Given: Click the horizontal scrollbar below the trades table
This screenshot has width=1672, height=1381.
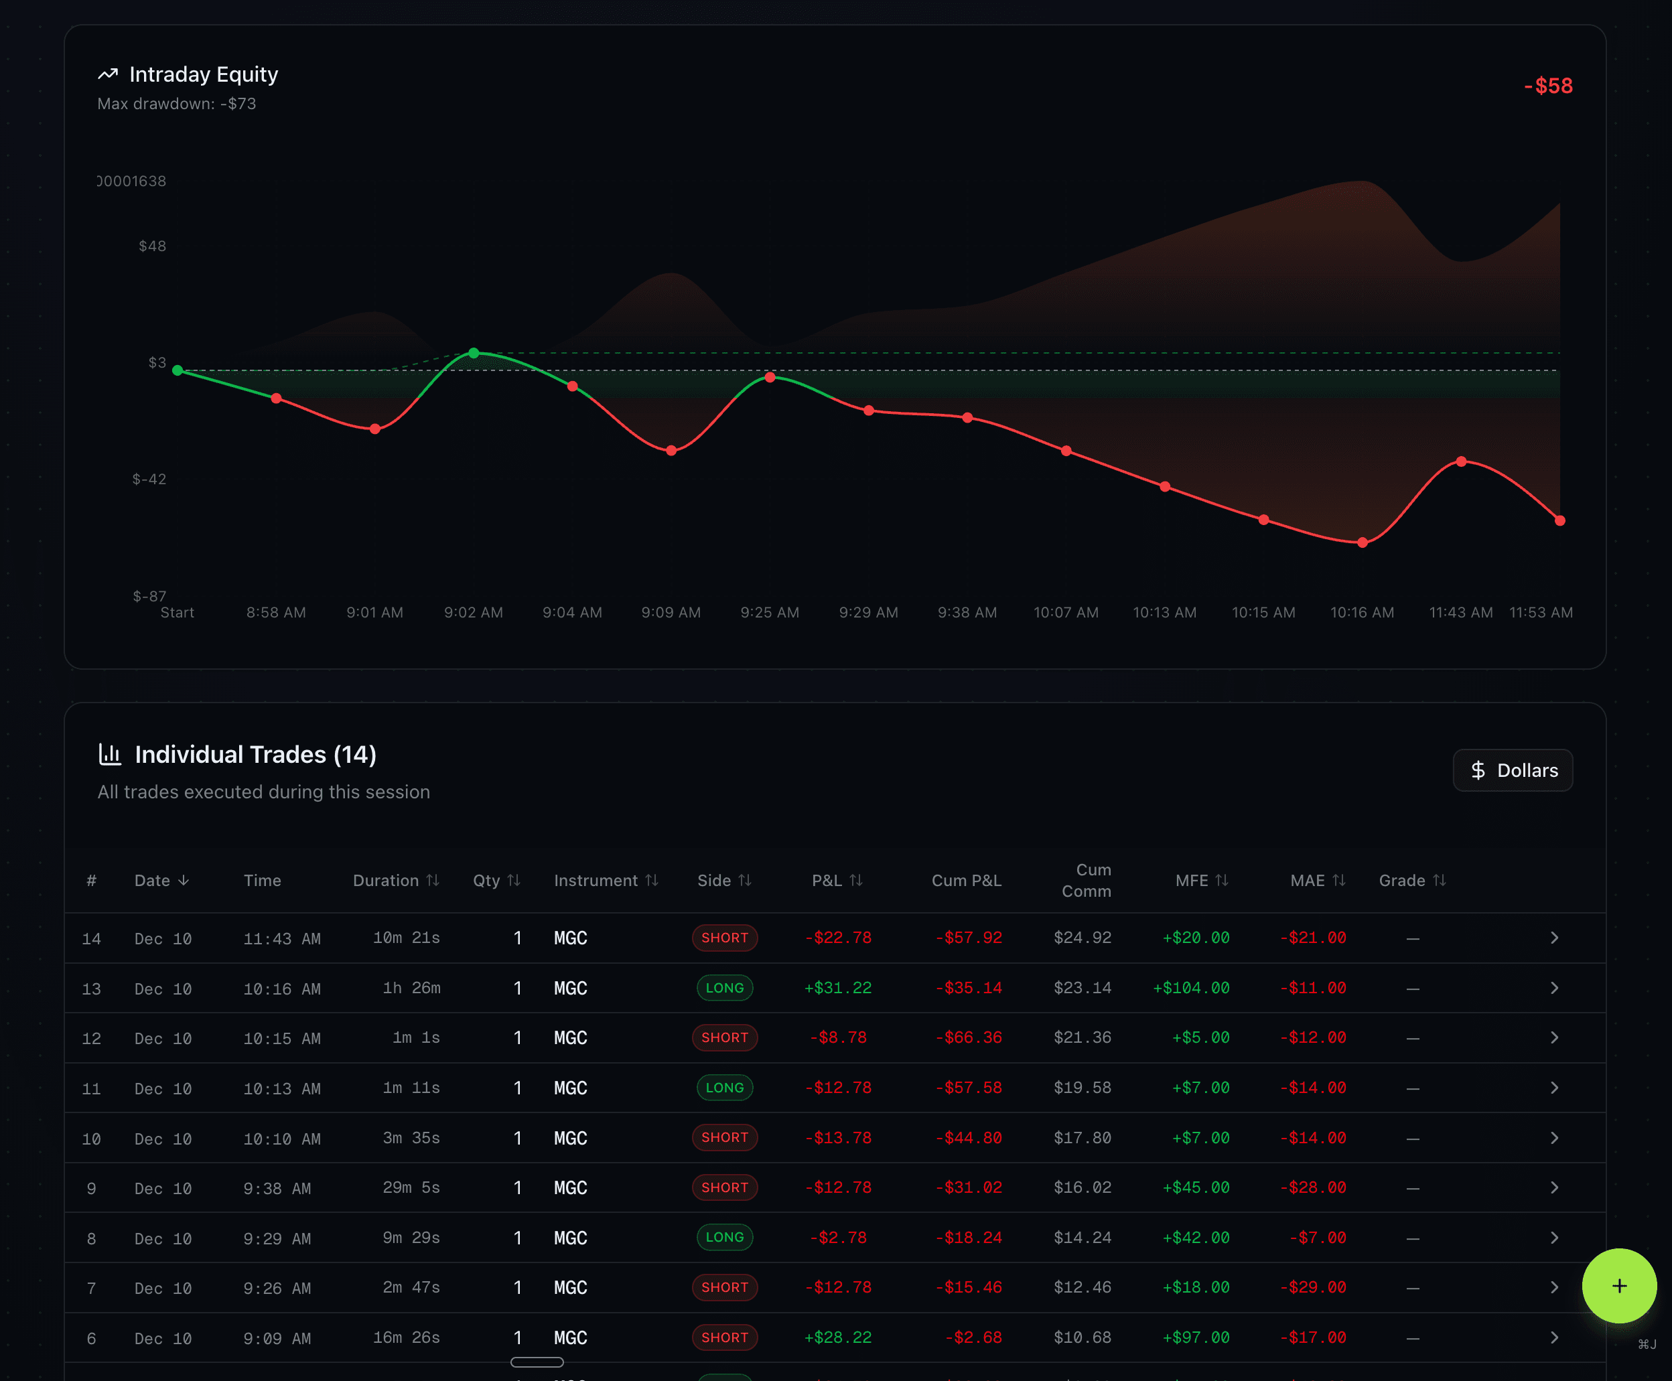Looking at the screenshot, I should (537, 1362).
